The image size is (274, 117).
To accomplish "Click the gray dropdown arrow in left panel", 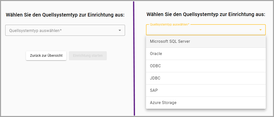I will click(x=120, y=30).
